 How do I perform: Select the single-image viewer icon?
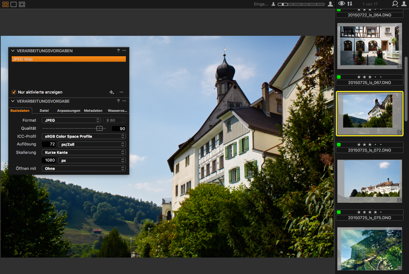tap(14, 4)
